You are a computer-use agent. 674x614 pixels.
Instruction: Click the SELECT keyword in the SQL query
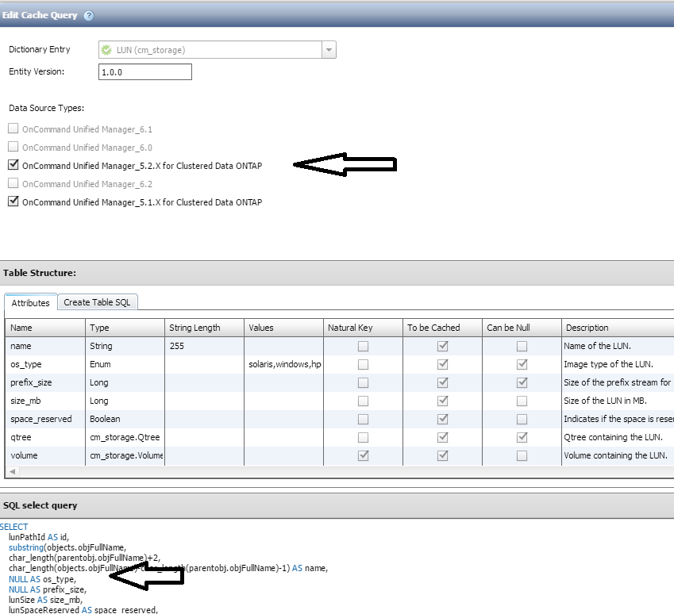coord(13,527)
